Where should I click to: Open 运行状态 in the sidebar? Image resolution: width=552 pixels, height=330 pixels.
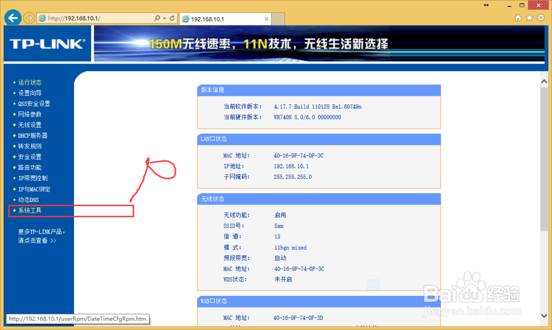pyautogui.click(x=30, y=82)
